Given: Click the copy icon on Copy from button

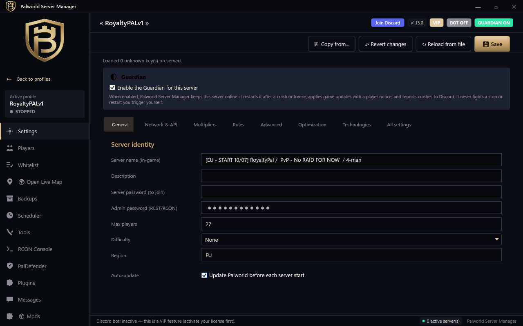Looking at the screenshot, I should [x=316, y=44].
